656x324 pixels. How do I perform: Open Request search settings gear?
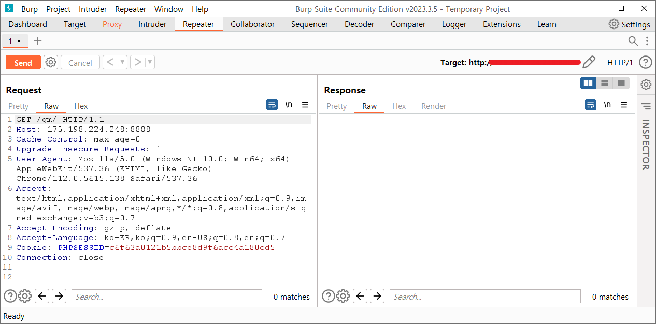click(25, 296)
